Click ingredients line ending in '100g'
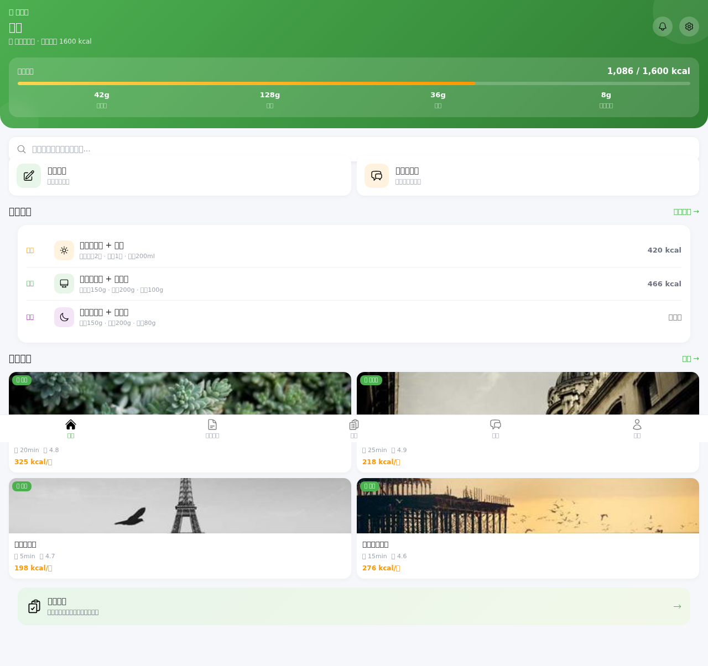Image resolution: width=708 pixels, height=666 pixels. tap(122, 290)
